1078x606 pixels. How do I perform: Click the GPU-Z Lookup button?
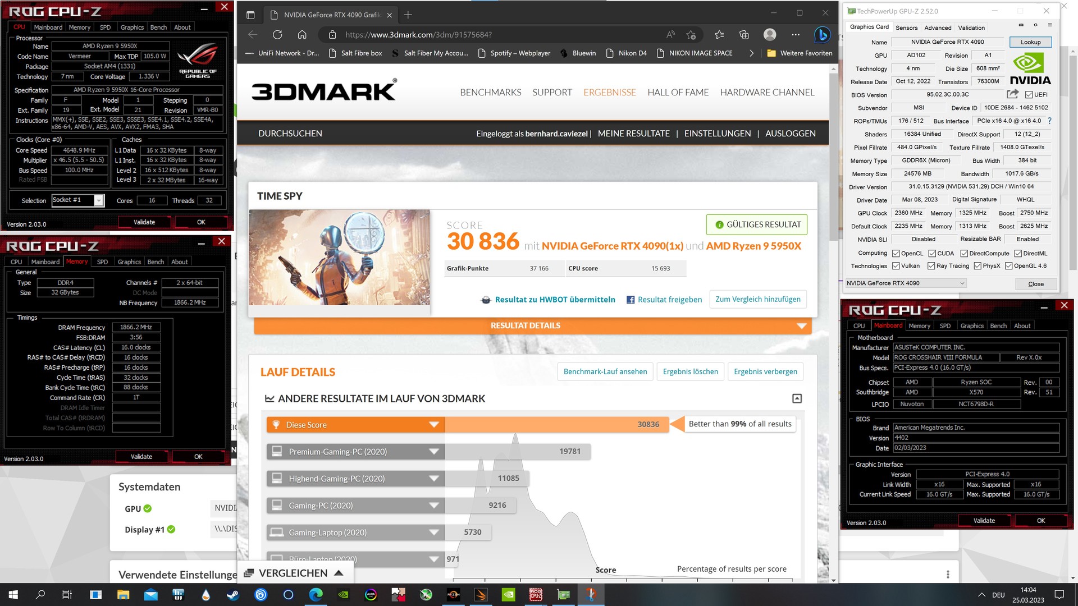tap(1030, 42)
